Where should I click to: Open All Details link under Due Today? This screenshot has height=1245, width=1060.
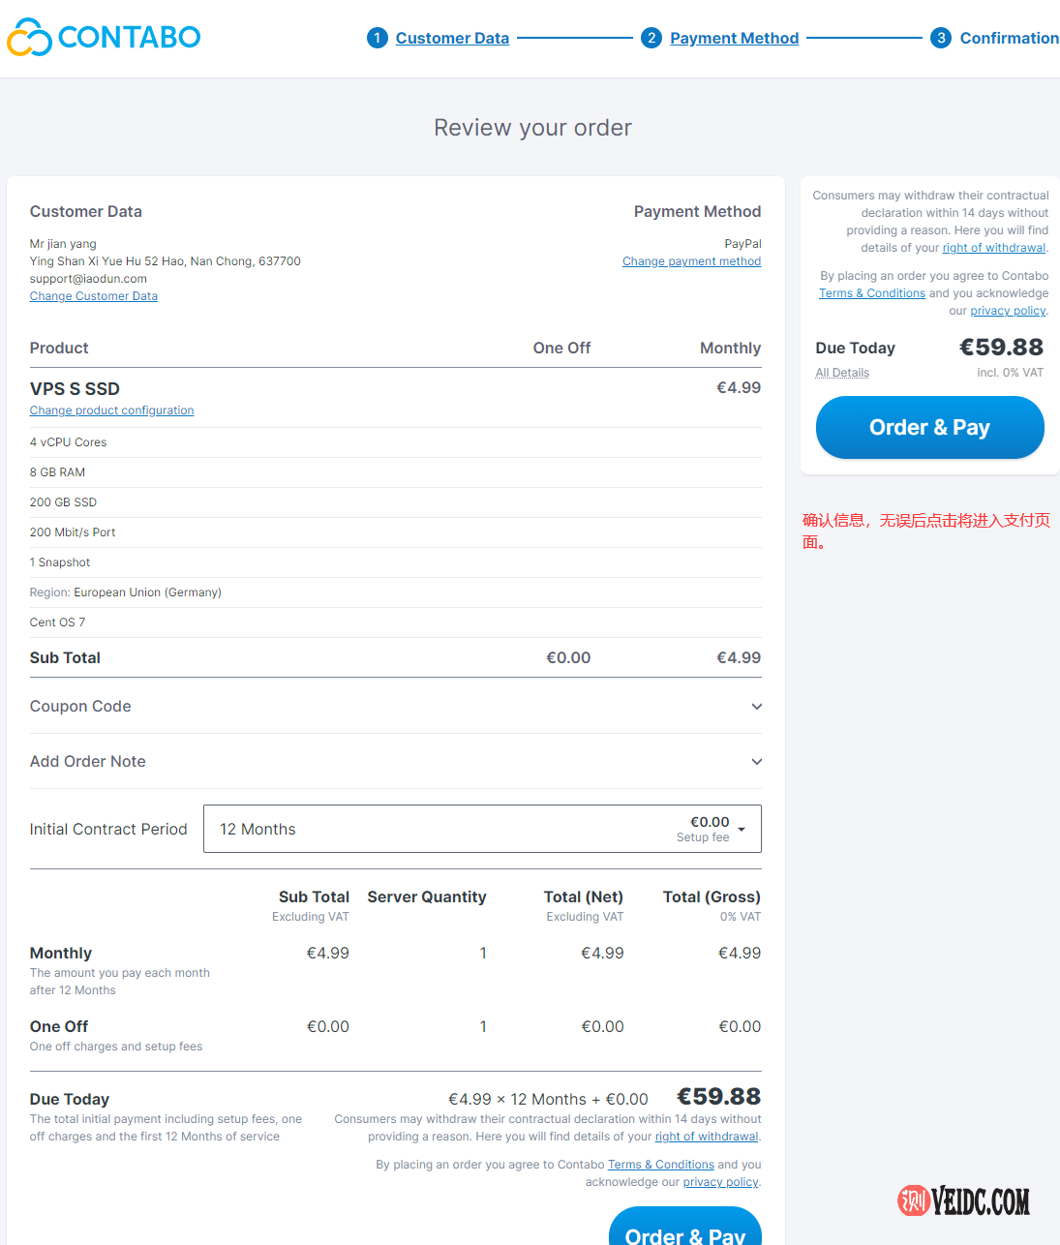(x=842, y=373)
